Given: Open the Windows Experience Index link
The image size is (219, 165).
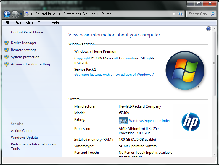Looking at the screenshot, I should [x=149, y=121].
